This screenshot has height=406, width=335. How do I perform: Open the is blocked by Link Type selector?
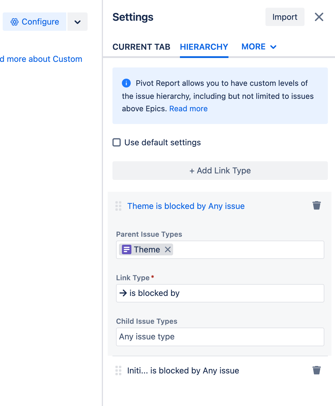[x=220, y=293]
